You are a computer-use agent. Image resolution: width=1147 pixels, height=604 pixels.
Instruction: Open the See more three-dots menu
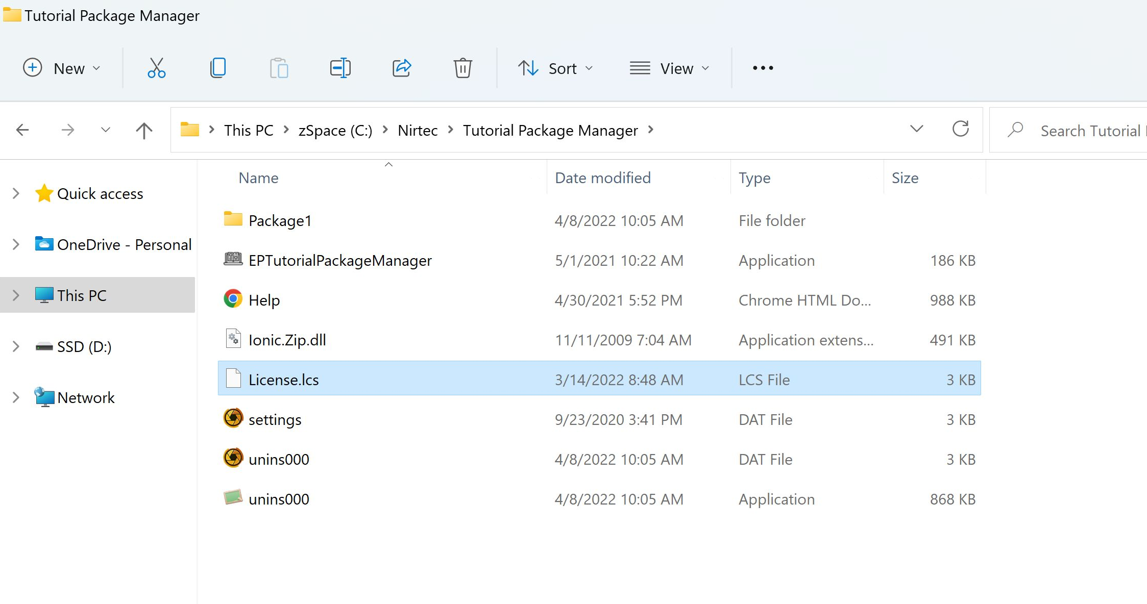(x=763, y=68)
